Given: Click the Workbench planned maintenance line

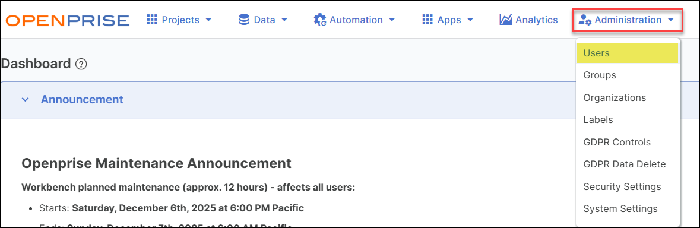Looking at the screenshot, I should (x=188, y=187).
